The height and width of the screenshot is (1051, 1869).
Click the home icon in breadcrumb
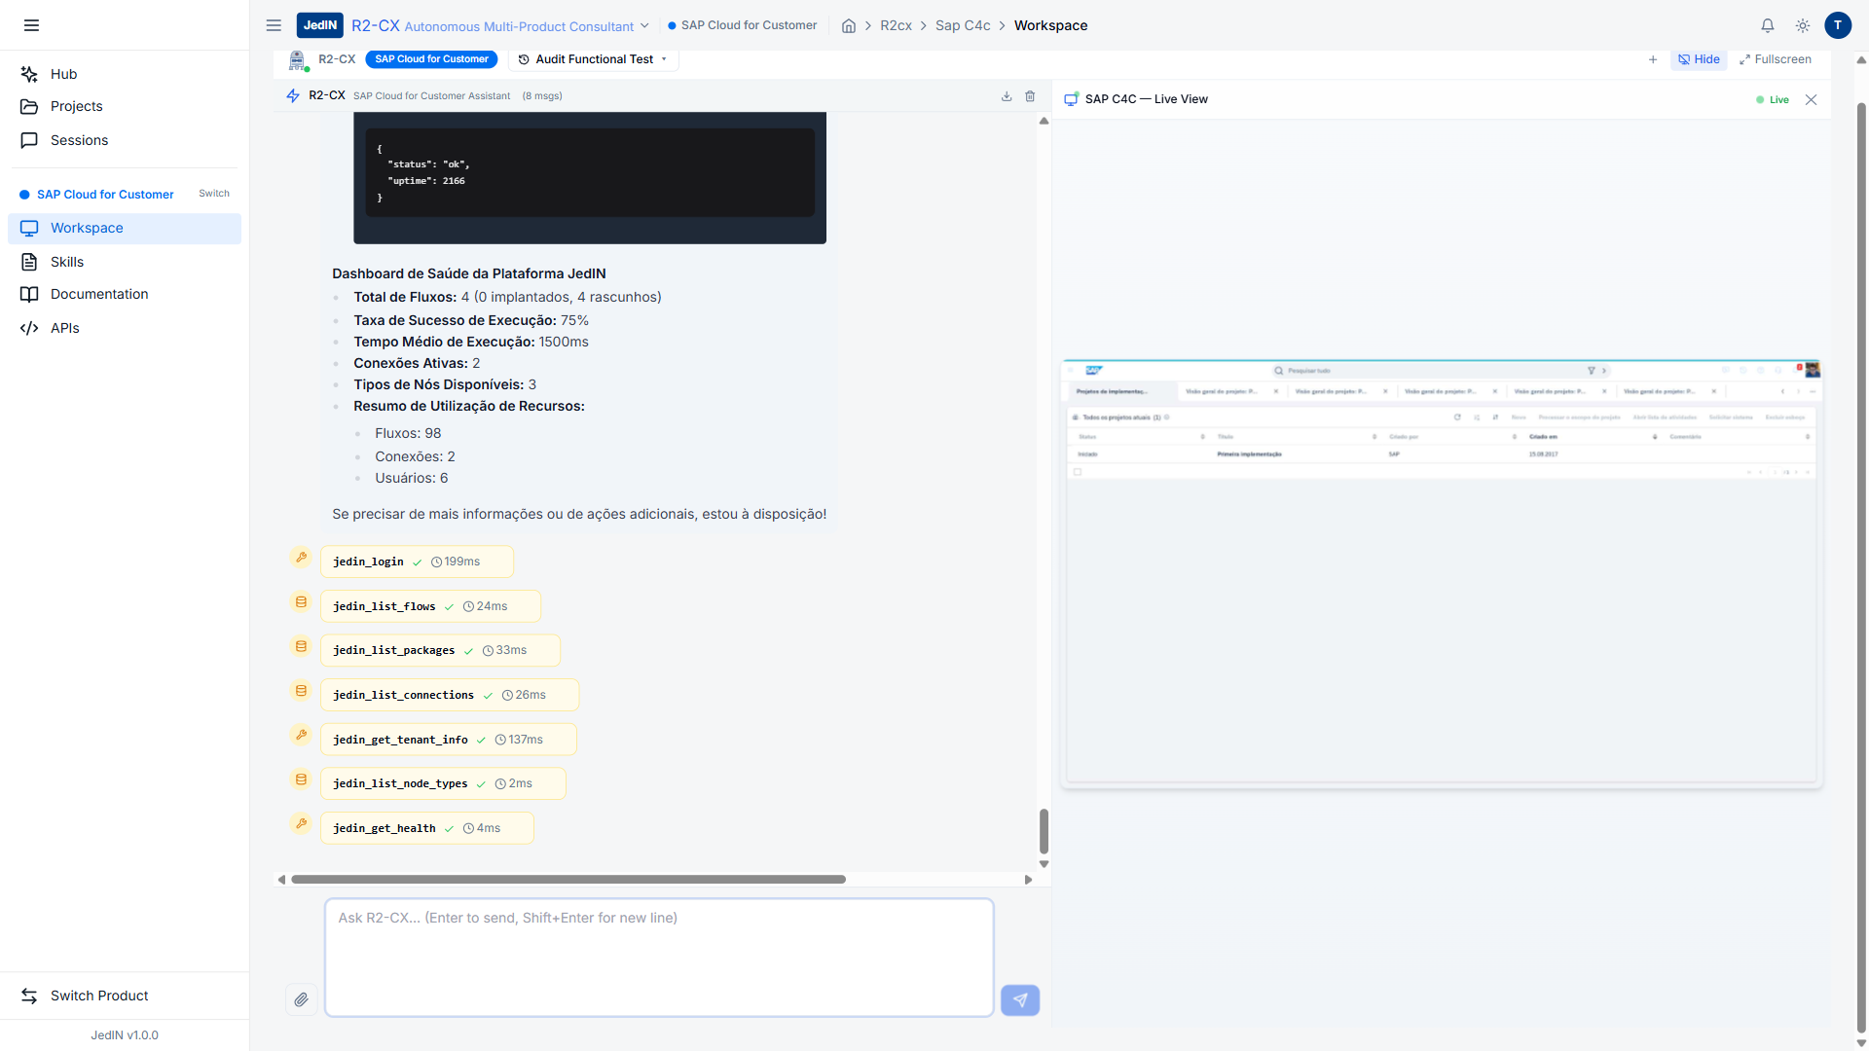pos(849,26)
